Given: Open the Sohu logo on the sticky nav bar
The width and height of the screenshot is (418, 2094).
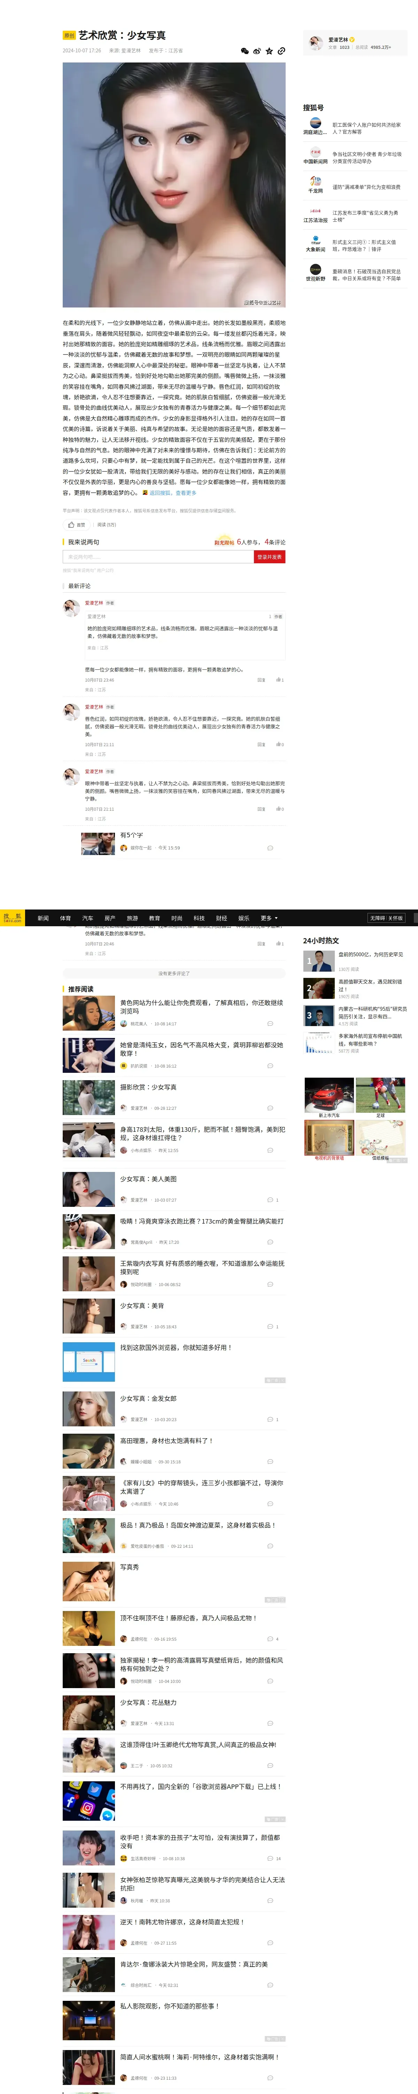Looking at the screenshot, I should coord(12,918).
